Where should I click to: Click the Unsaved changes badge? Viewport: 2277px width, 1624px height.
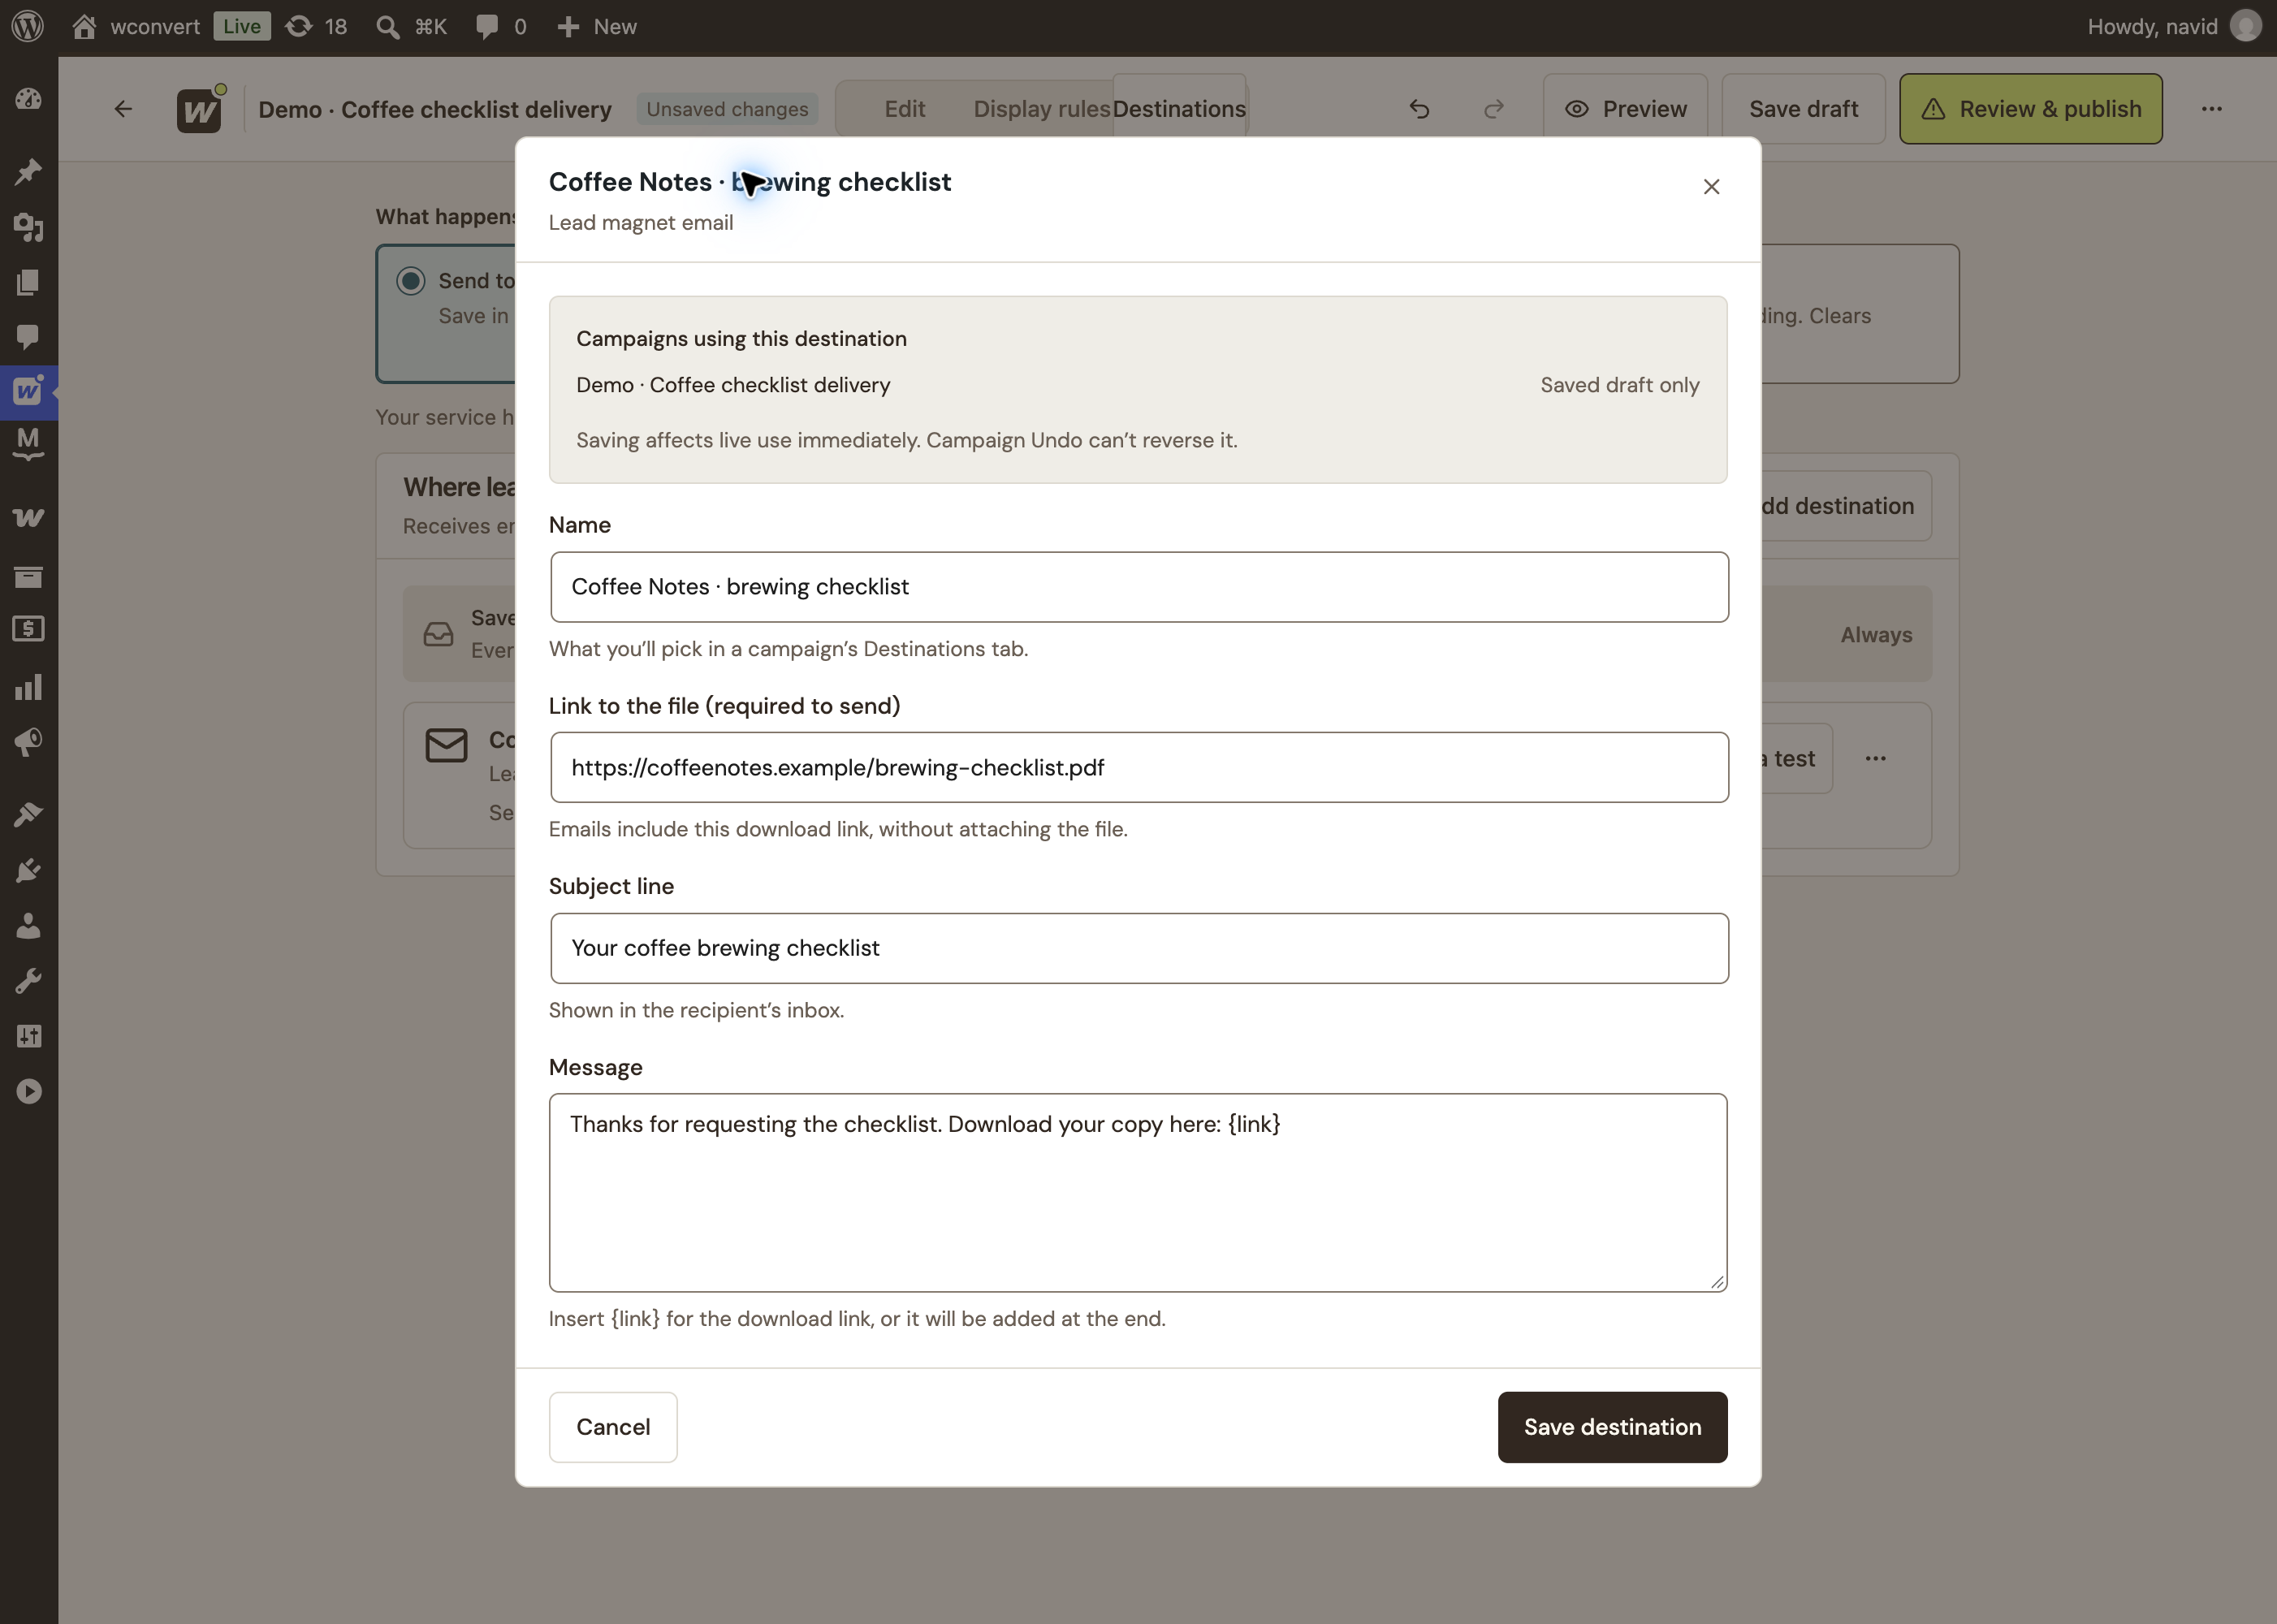(727, 109)
